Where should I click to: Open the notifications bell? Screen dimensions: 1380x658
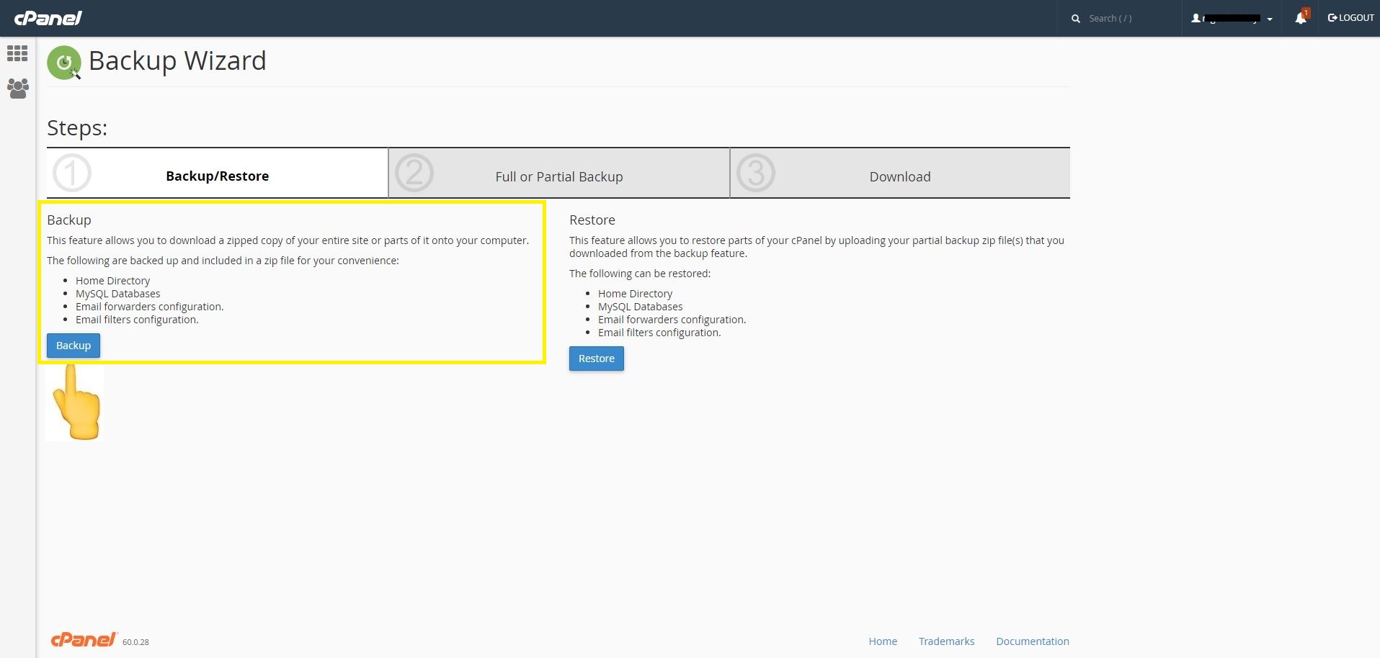click(1300, 19)
